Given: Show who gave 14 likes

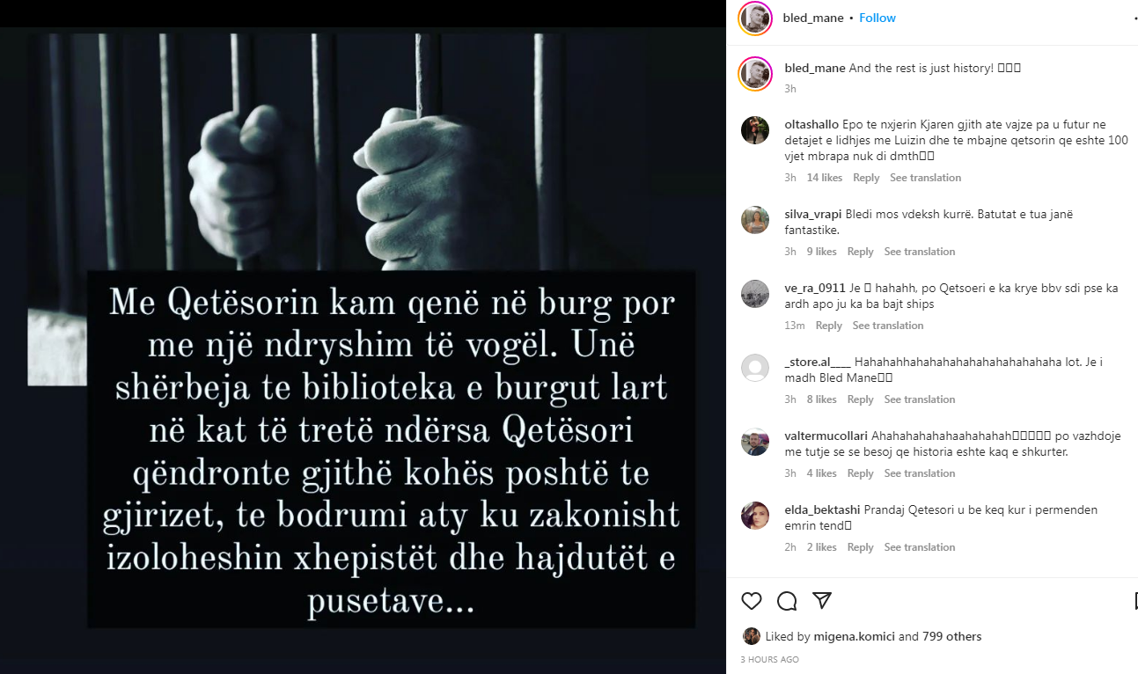Looking at the screenshot, I should pyautogui.click(x=825, y=178).
